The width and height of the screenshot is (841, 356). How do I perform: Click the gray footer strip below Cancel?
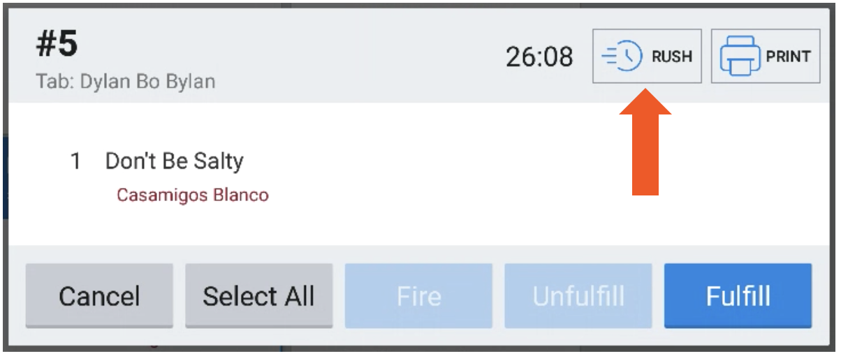(x=99, y=336)
